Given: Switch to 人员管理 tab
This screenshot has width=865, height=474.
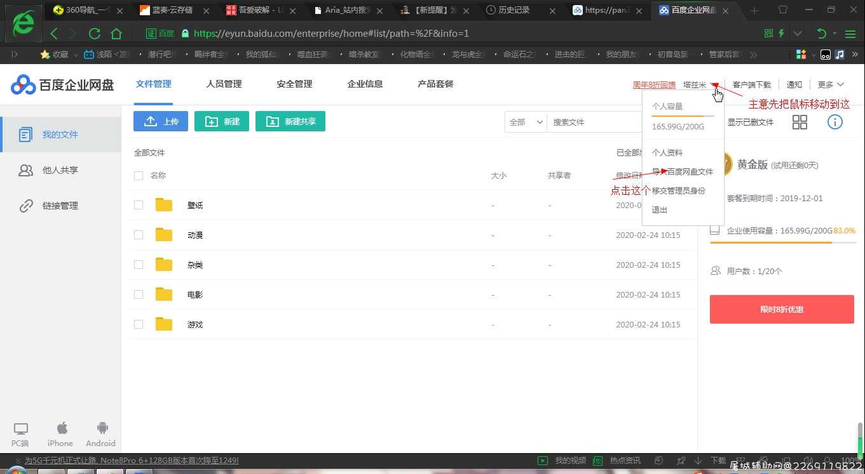Looking at the screenshot, I should tap(224, 84).
